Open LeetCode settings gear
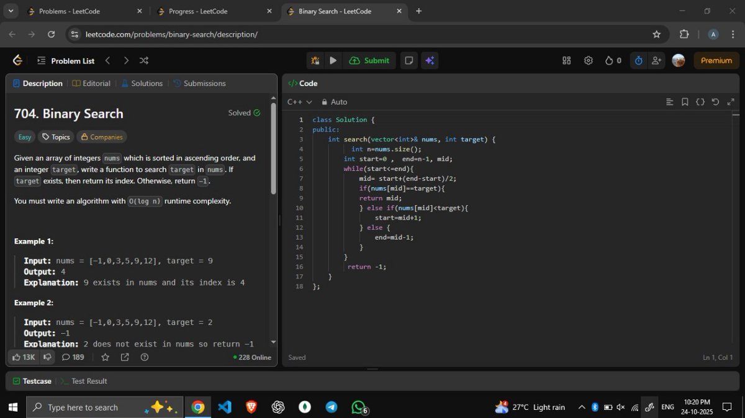 pos(588,60)
